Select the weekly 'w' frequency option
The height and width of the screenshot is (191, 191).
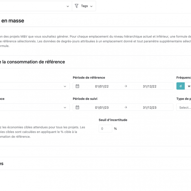[x=188, y=86]
